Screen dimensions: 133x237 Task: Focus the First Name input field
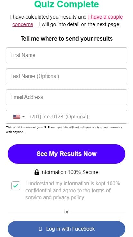click(66, 55)
